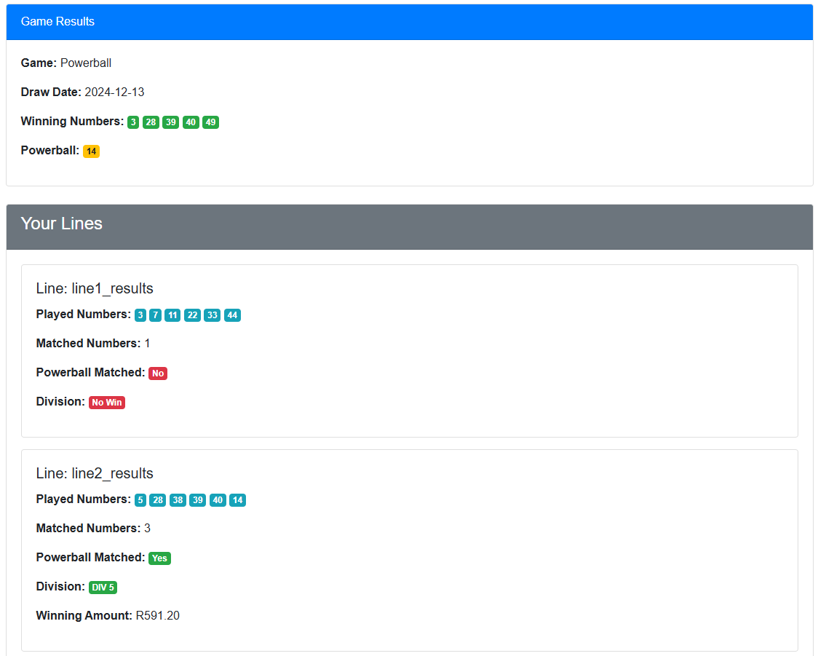Select played number 14 in line2_results
Viewport: 818px width, 656px height.
[x=237, y=499]
